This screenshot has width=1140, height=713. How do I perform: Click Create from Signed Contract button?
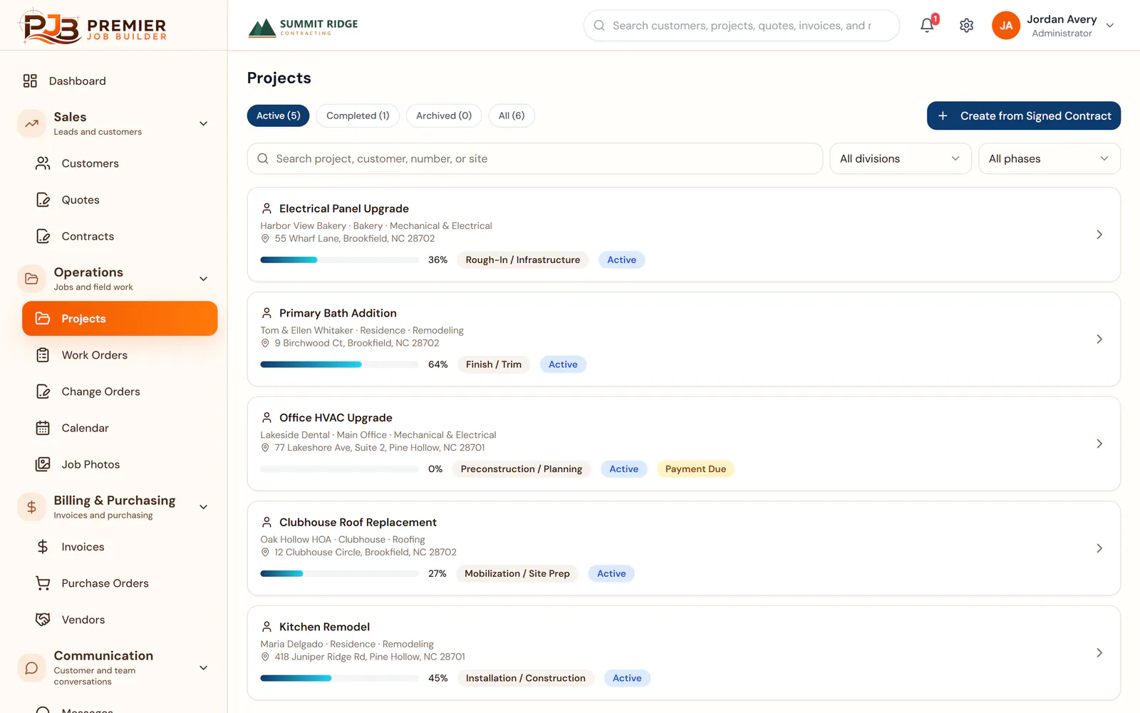tap(1023, 116)
